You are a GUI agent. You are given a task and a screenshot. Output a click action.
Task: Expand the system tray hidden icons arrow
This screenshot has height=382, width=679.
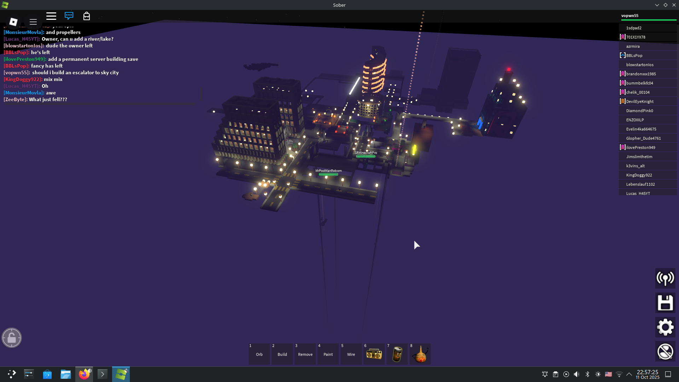click(x=629, y=374)
